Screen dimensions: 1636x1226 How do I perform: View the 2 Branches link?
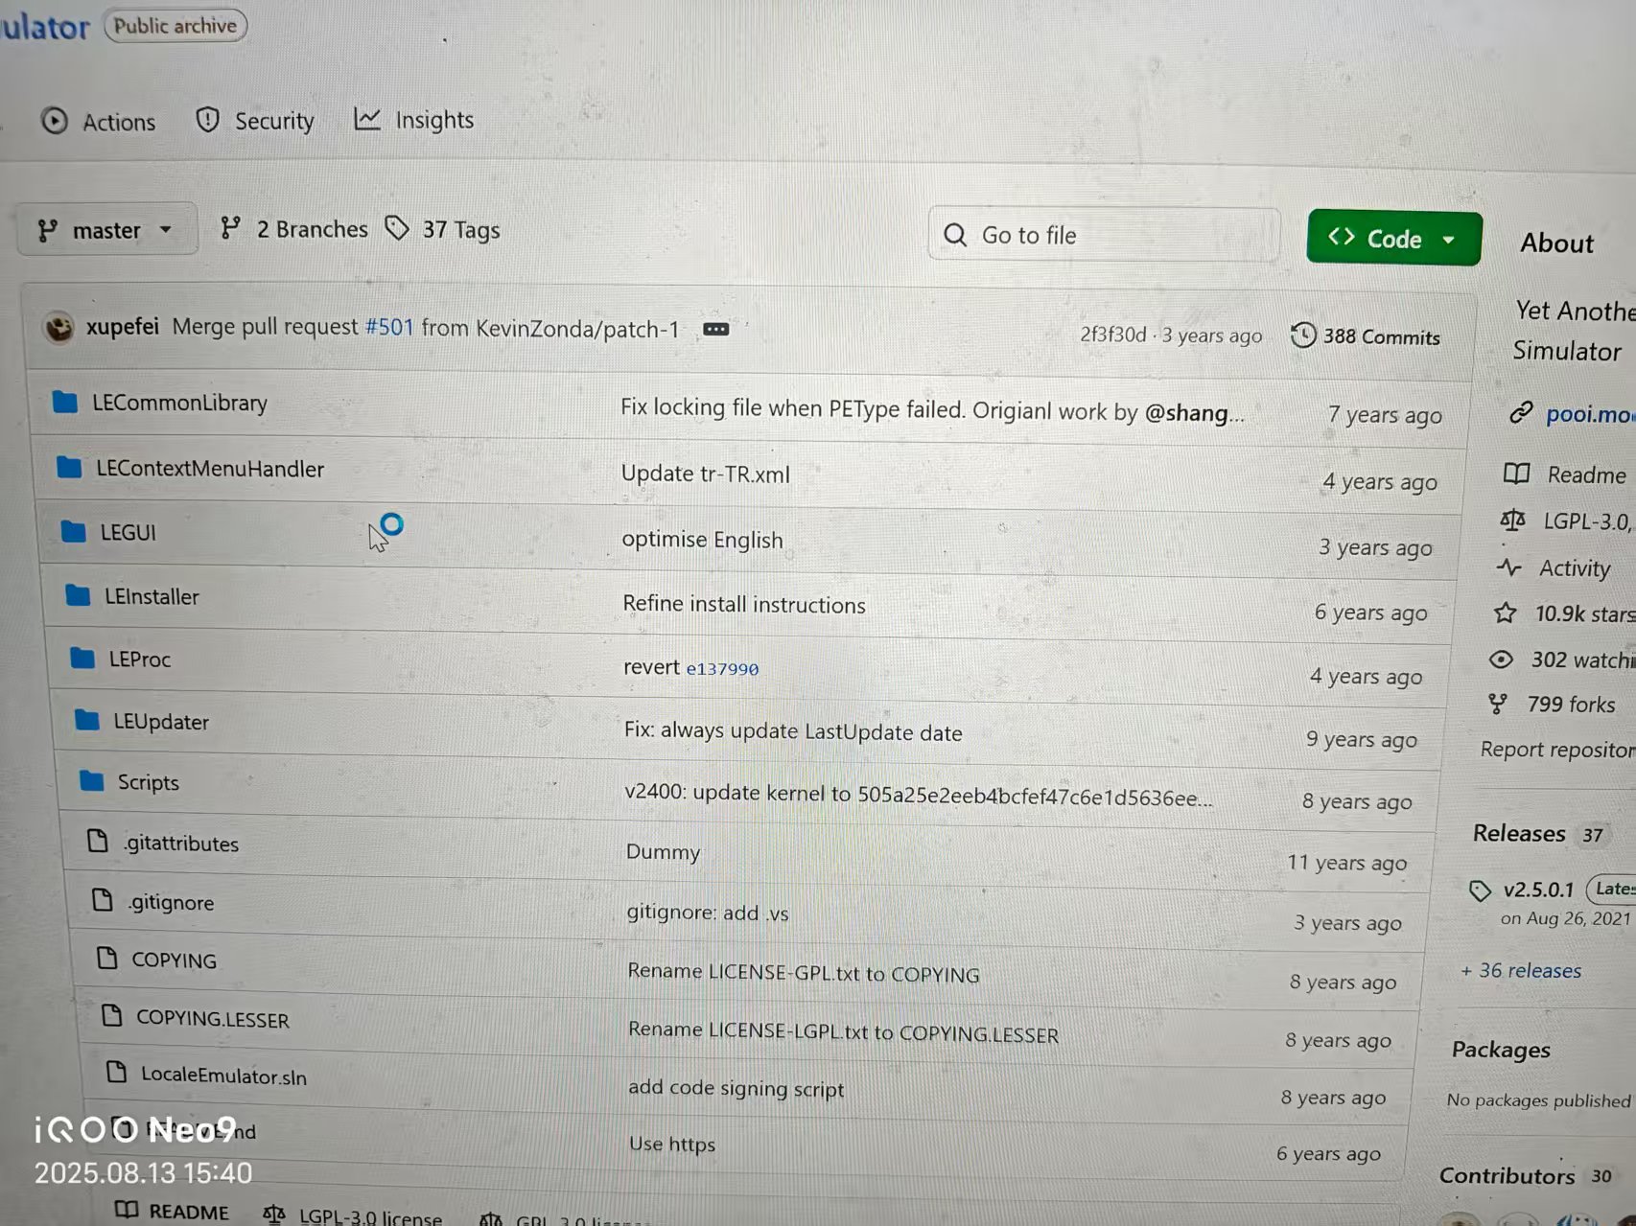294,229
